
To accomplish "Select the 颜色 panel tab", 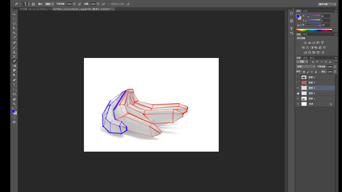I will (299, 11).
